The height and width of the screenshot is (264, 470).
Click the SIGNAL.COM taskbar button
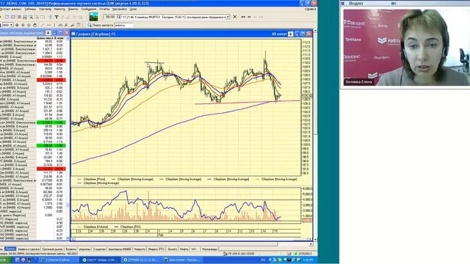100,260
